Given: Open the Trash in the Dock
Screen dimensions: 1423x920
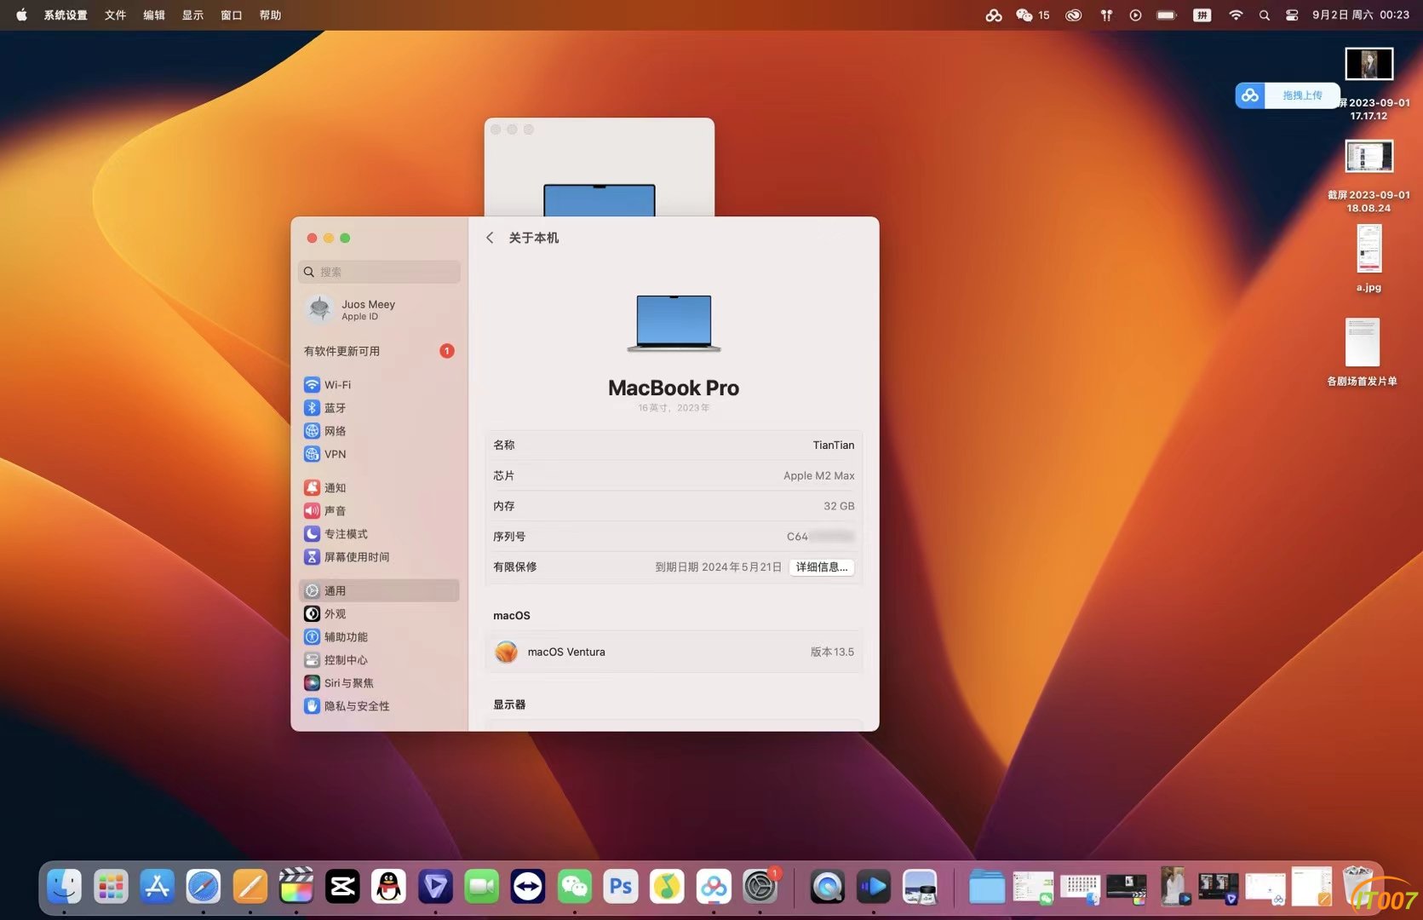Looking at the screenshot, I should [x=1359, y=887].
